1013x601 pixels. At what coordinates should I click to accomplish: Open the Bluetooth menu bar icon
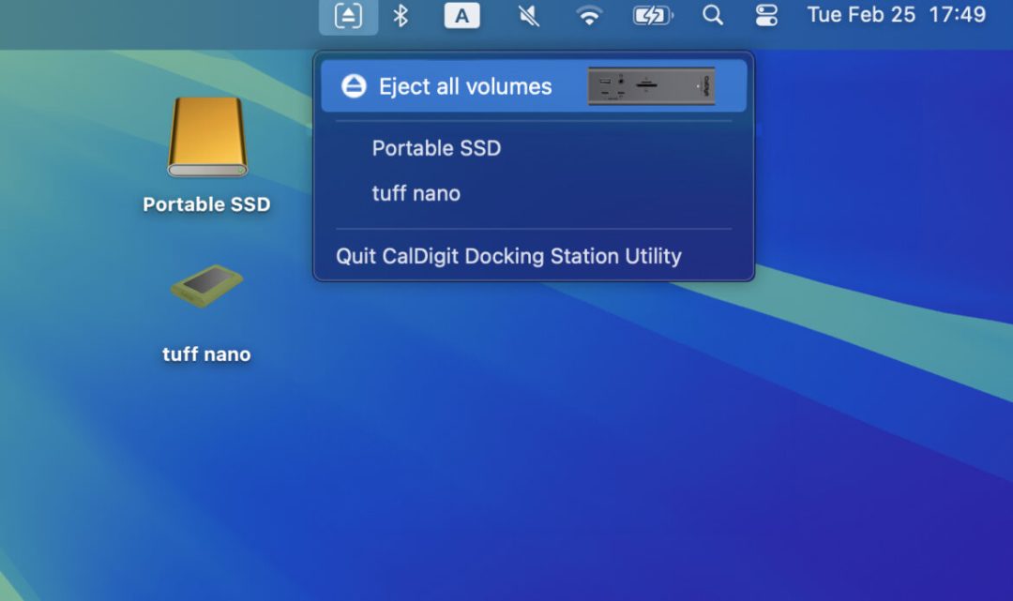pyautogui.click(x=401, y=16)
